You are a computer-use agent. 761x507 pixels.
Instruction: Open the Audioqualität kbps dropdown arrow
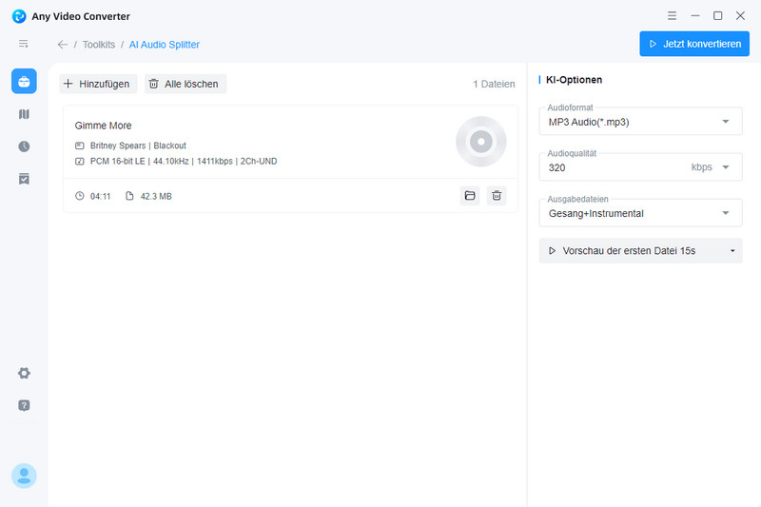(726, 167)
